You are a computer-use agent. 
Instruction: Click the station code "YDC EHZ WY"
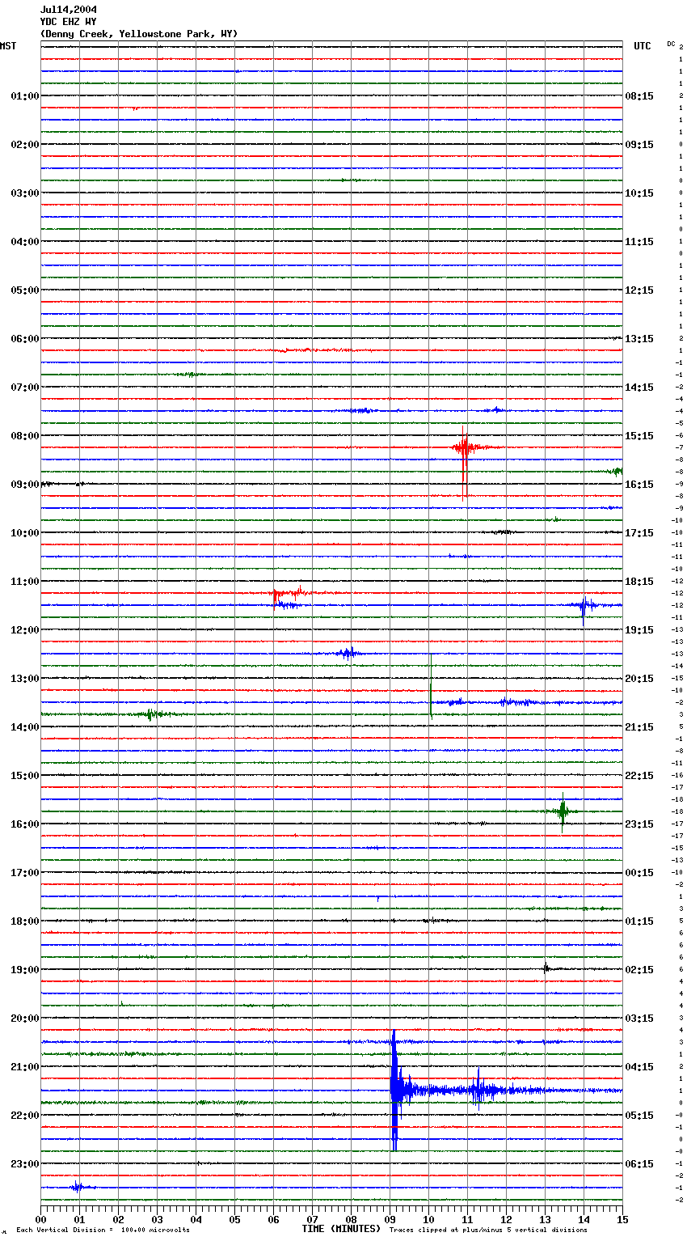coord(69,22)
